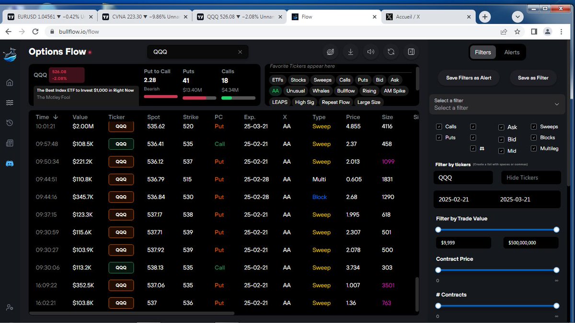Select the Unusual filter chip
The height and width of the screenshot is (323, 575).
click(296, 91)
